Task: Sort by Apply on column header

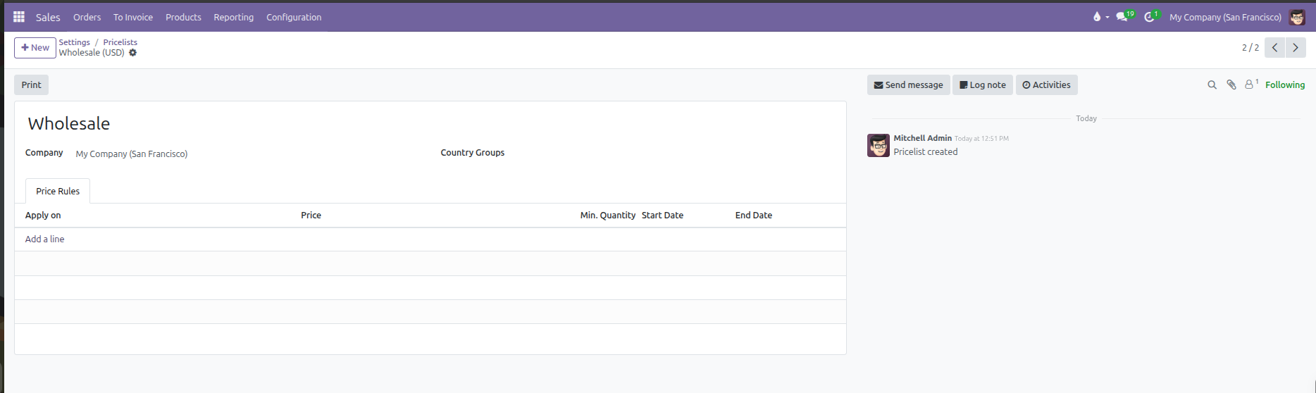Action: pos(43,216)
